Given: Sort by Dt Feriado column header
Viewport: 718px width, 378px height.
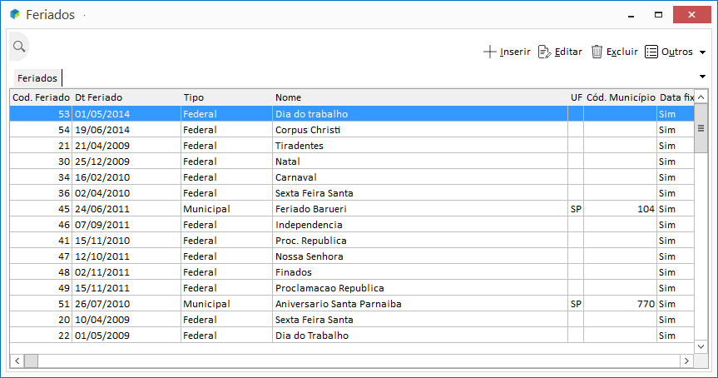Looking at the screenshot, I should point(126,97).
